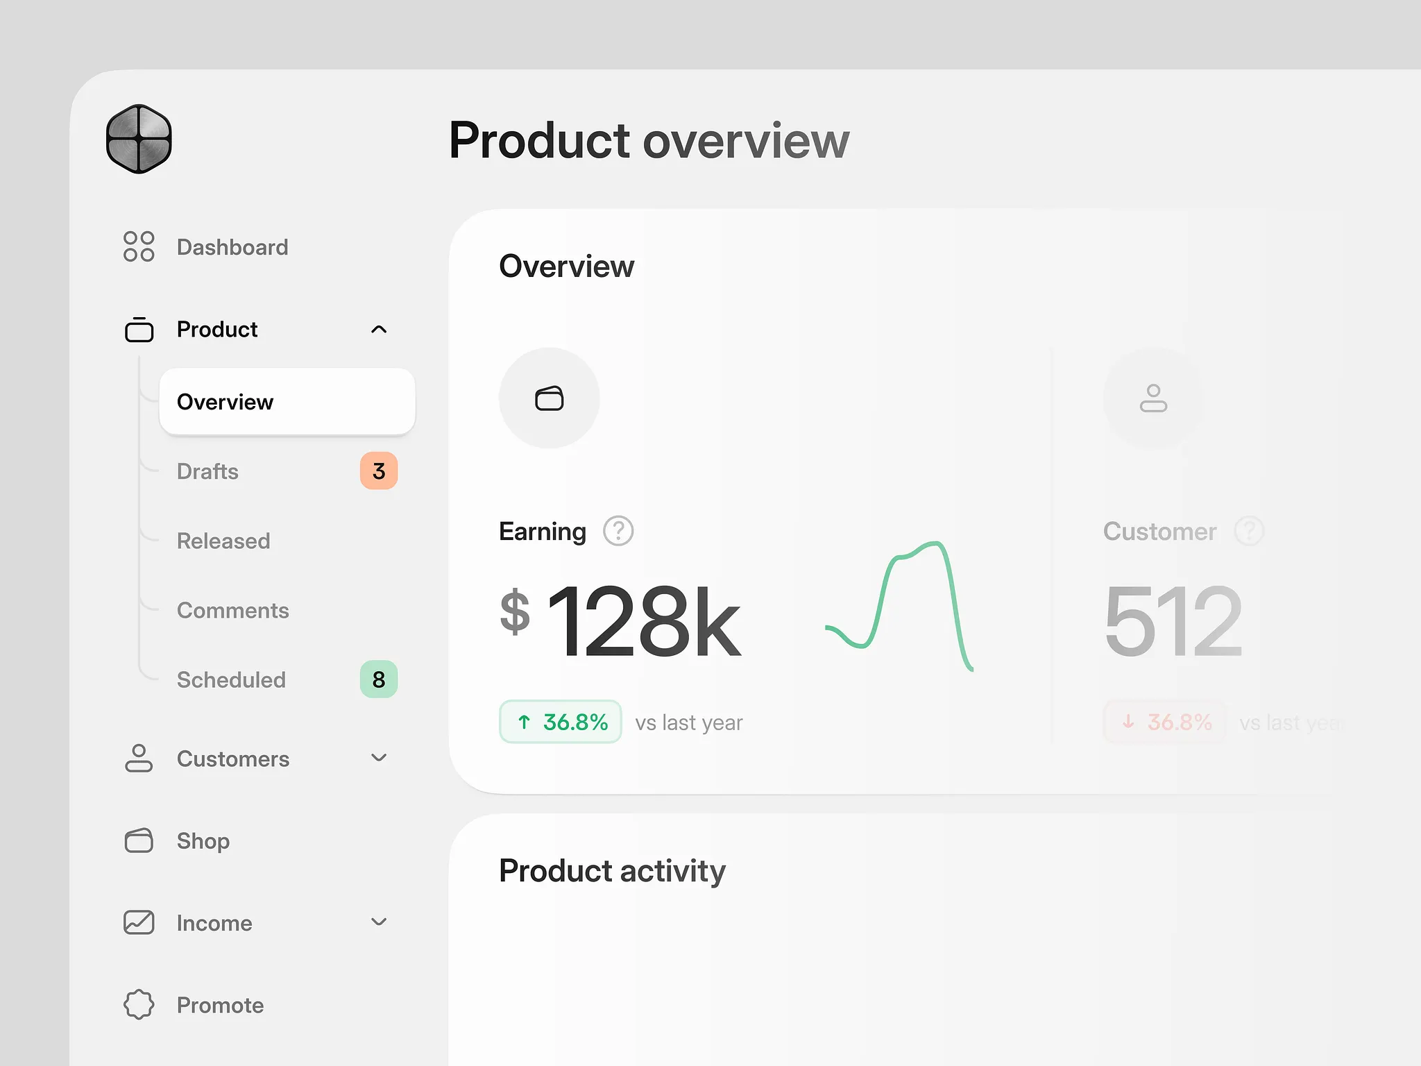
Task: Select the Income chart icon in the sidebar
Action: pos(139,922)
